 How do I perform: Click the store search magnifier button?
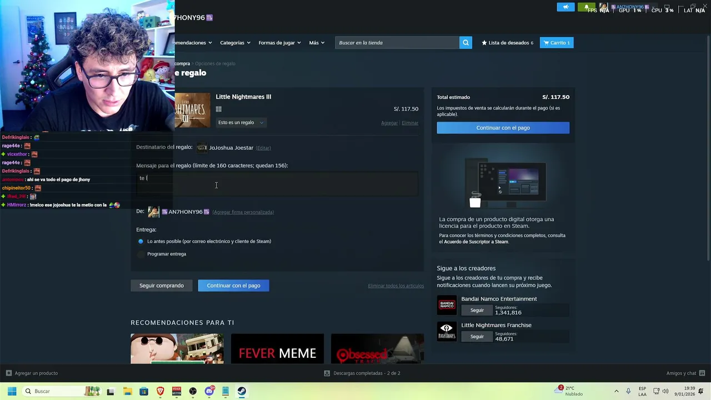(465, 43)
